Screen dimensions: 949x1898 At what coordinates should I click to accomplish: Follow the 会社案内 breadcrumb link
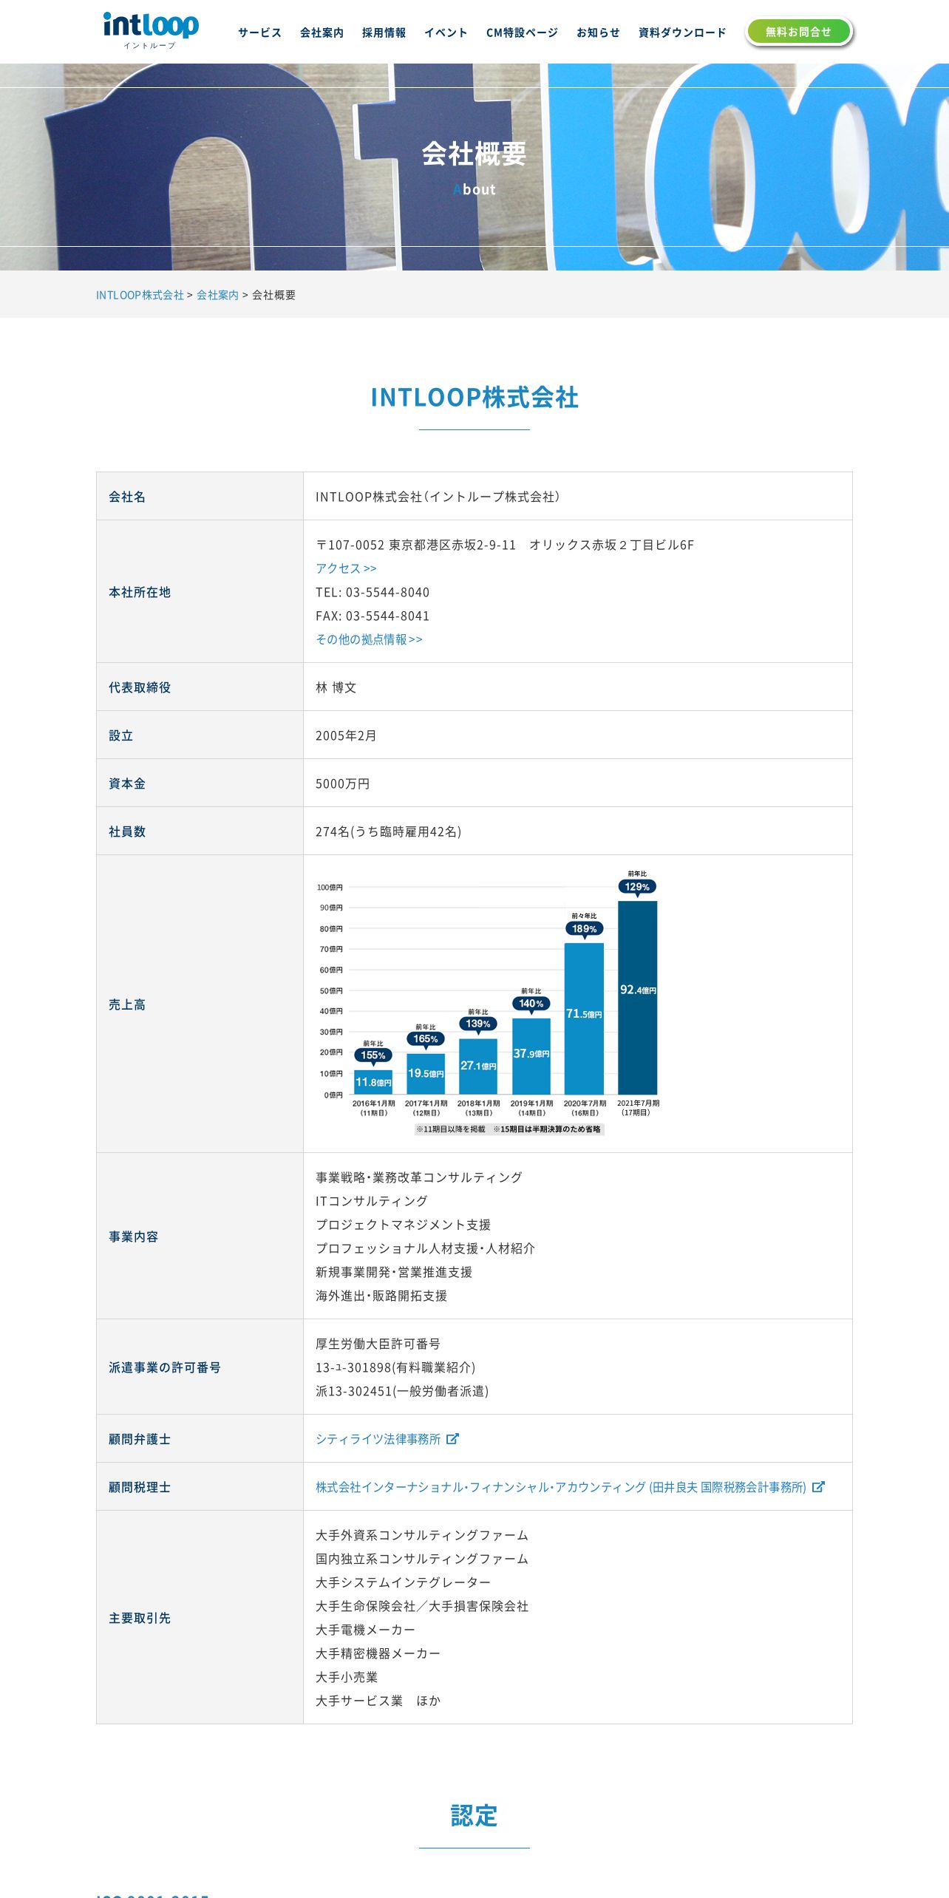(217, 295)
